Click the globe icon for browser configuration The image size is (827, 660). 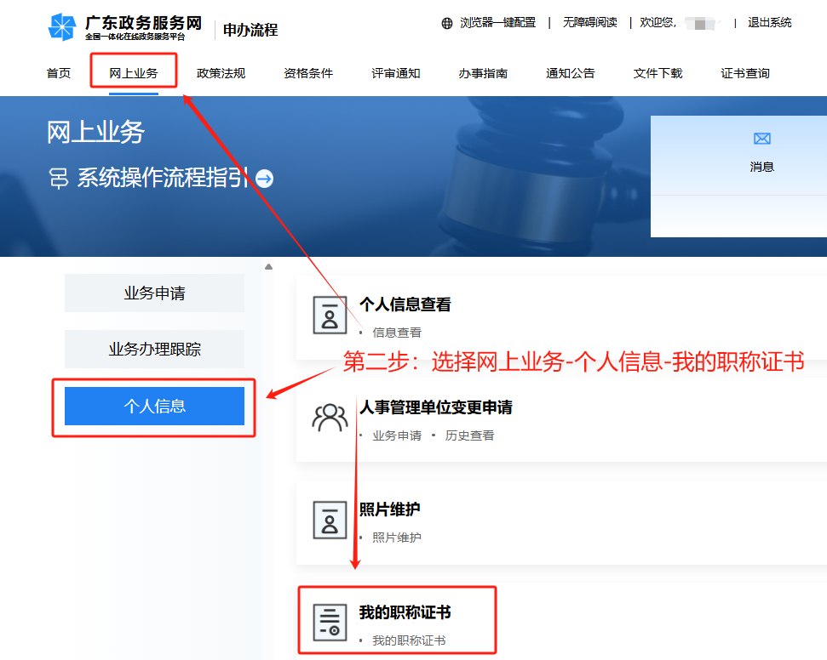(x=447, y=23)
